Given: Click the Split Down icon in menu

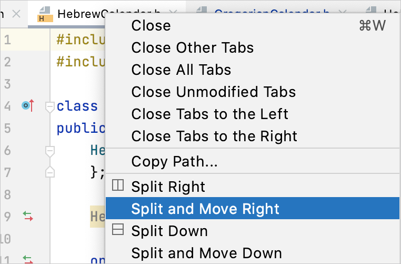Looking at the screenshot, I should [118, 229].
